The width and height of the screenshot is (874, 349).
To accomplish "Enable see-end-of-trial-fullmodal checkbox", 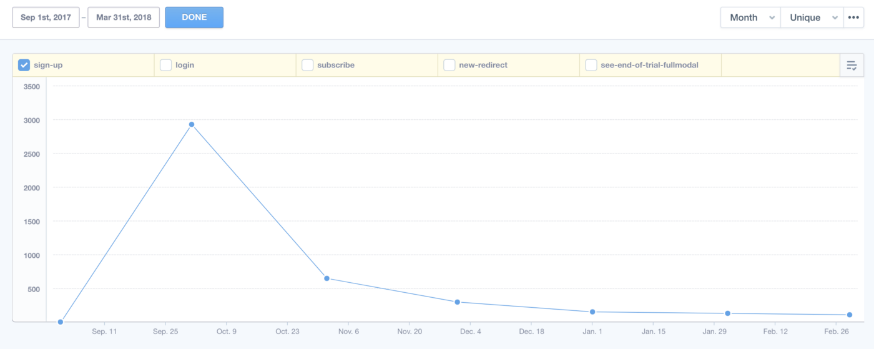I will (591, 65).
